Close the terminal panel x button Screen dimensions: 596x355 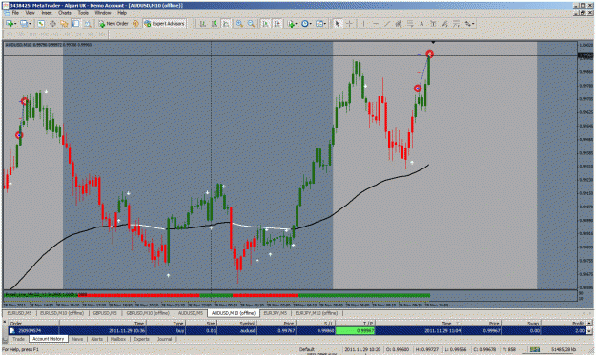point(5,323)
